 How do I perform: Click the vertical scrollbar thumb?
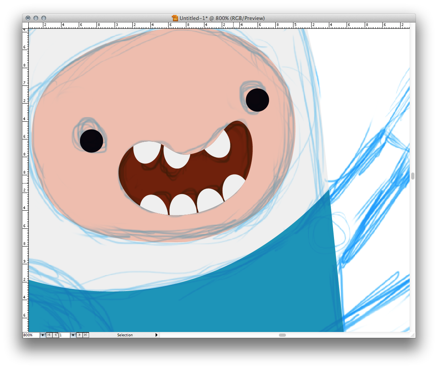tap(413, 176)
